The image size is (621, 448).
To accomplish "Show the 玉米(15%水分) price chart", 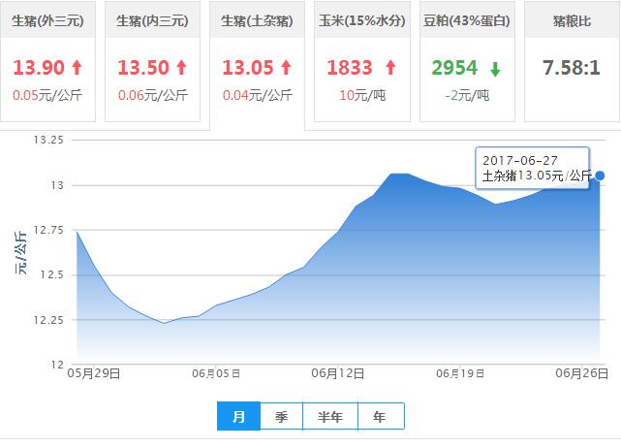I will [360, 20].
